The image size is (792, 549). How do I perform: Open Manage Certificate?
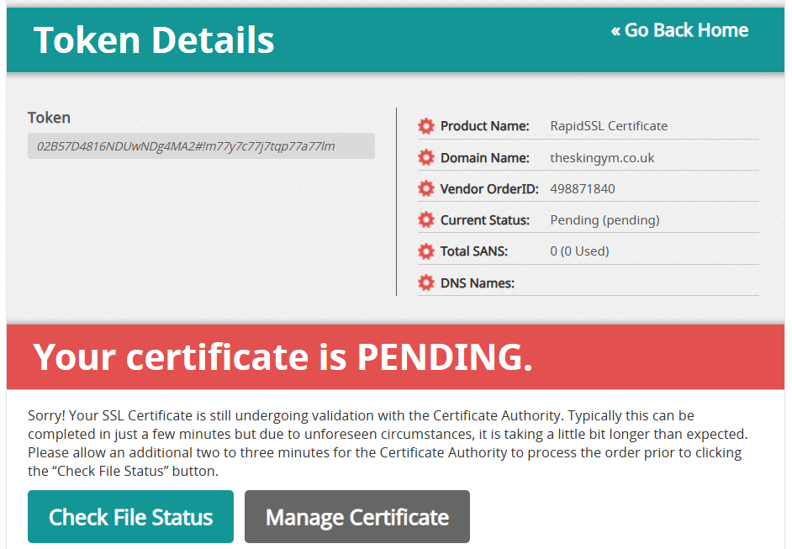coord(357,517)
